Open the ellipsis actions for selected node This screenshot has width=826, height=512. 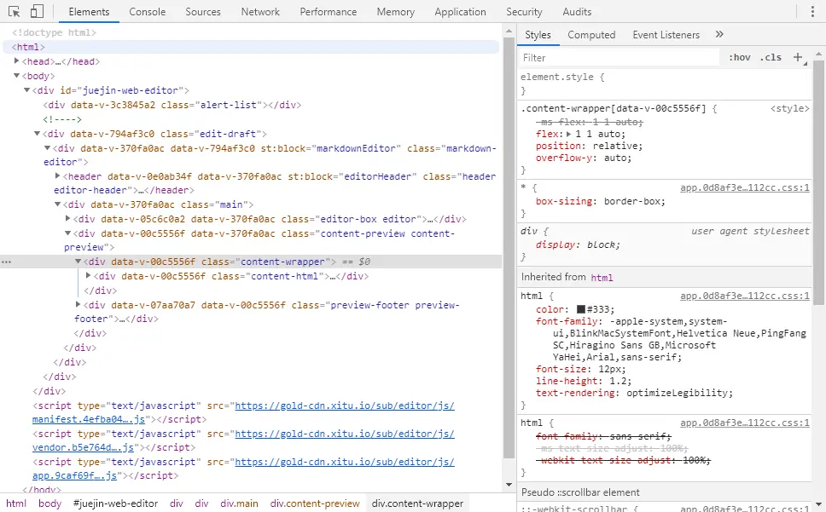[x=6, y=262]
